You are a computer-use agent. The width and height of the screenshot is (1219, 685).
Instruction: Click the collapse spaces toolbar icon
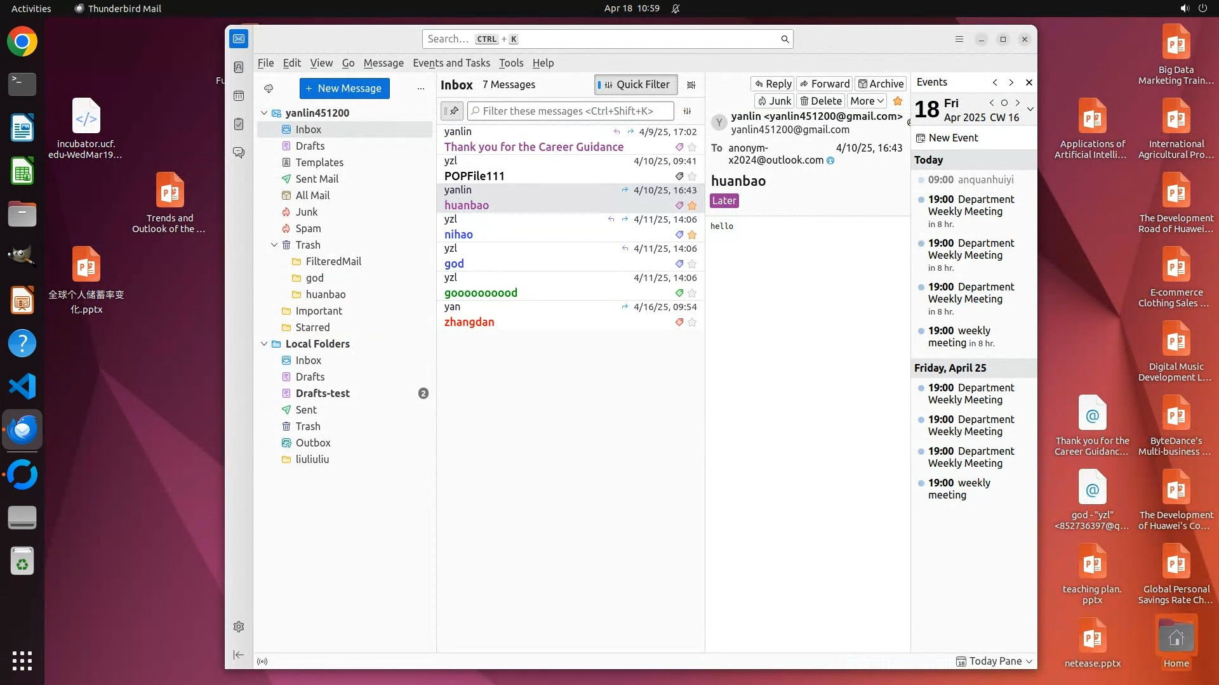(x=239, y=655)
